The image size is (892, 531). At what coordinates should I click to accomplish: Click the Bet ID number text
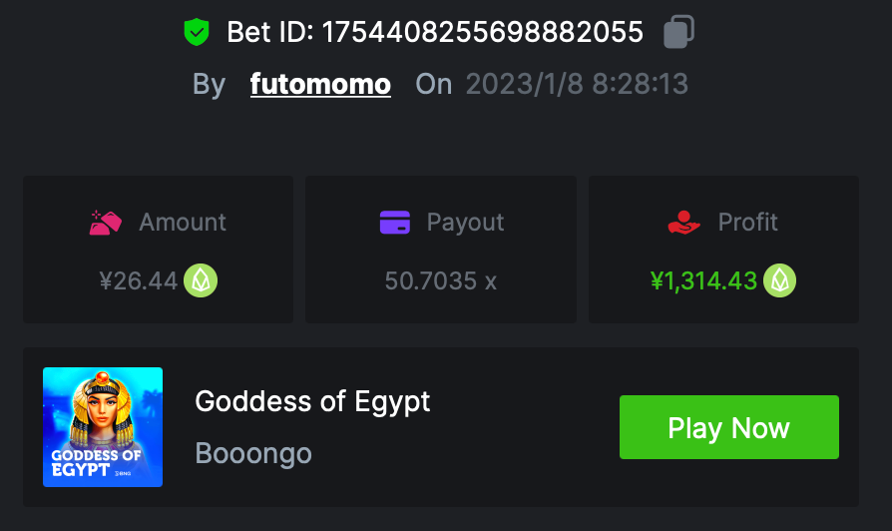[x=482, y=32]
